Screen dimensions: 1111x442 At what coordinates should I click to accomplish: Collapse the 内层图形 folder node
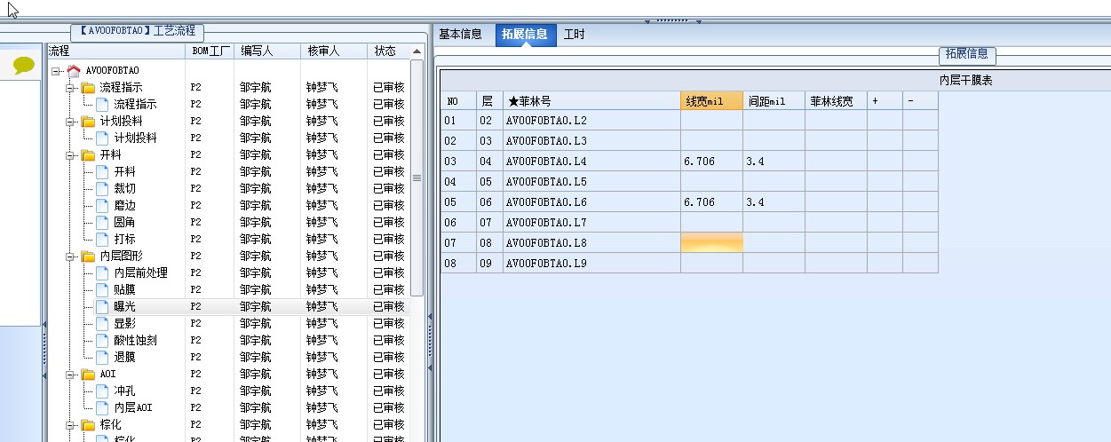[x=70, y=256]
